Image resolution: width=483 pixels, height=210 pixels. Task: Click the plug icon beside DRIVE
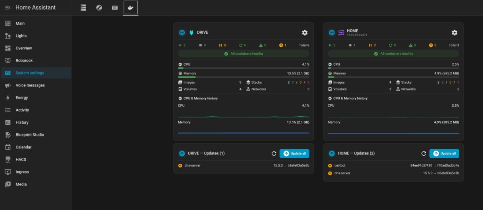(x=191, y=33)
